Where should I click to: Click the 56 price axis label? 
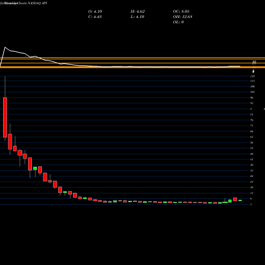(x=252, y=143)
